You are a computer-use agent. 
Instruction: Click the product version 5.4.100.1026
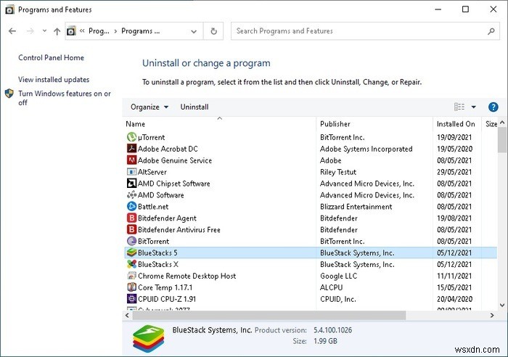[x=332, y=330]
